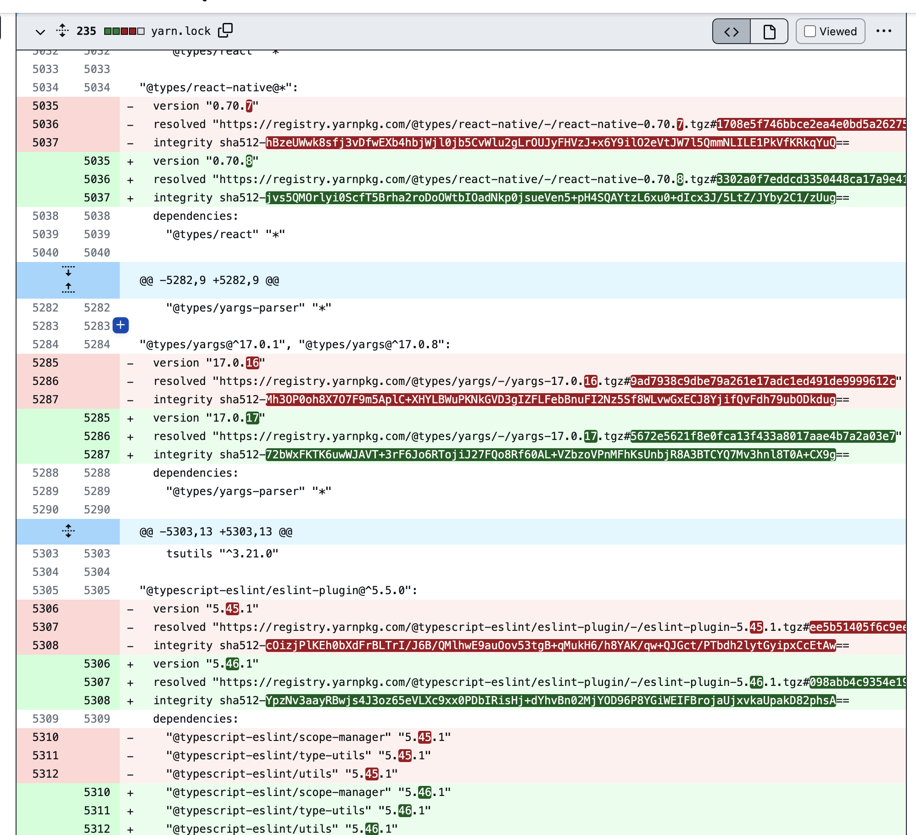
Task: Select hunk header @@ -5303,13 +5303,13 @@
Action: tap(216, 532)
